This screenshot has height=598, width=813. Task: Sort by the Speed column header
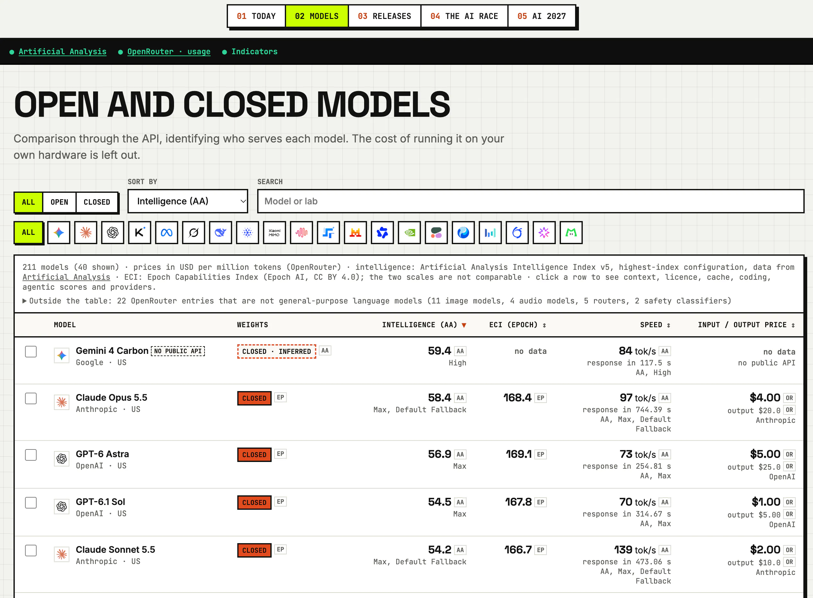655,325
